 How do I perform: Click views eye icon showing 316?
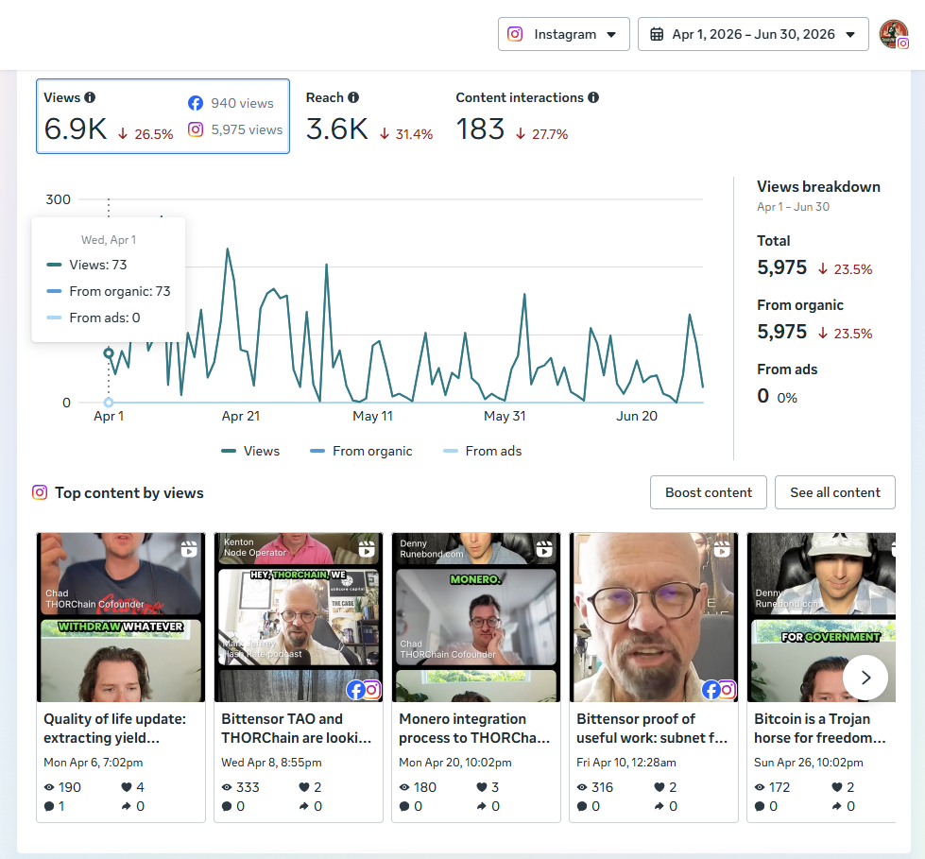(582, 787)
